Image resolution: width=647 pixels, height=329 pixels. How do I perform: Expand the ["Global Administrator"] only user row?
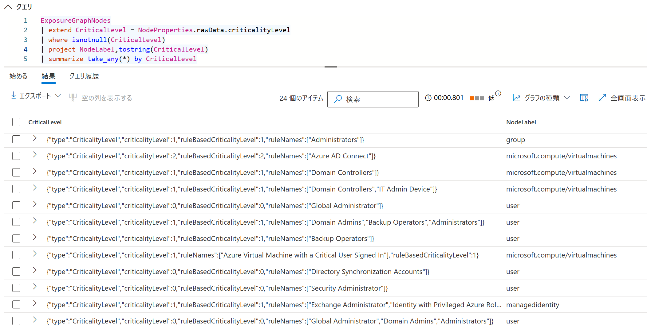(35, 204)
